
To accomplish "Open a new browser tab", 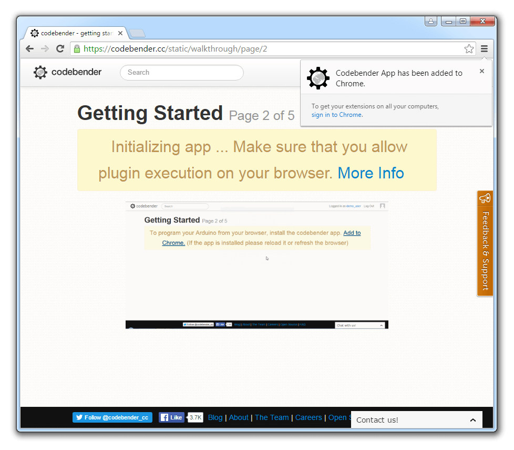I will coord(137,33).
